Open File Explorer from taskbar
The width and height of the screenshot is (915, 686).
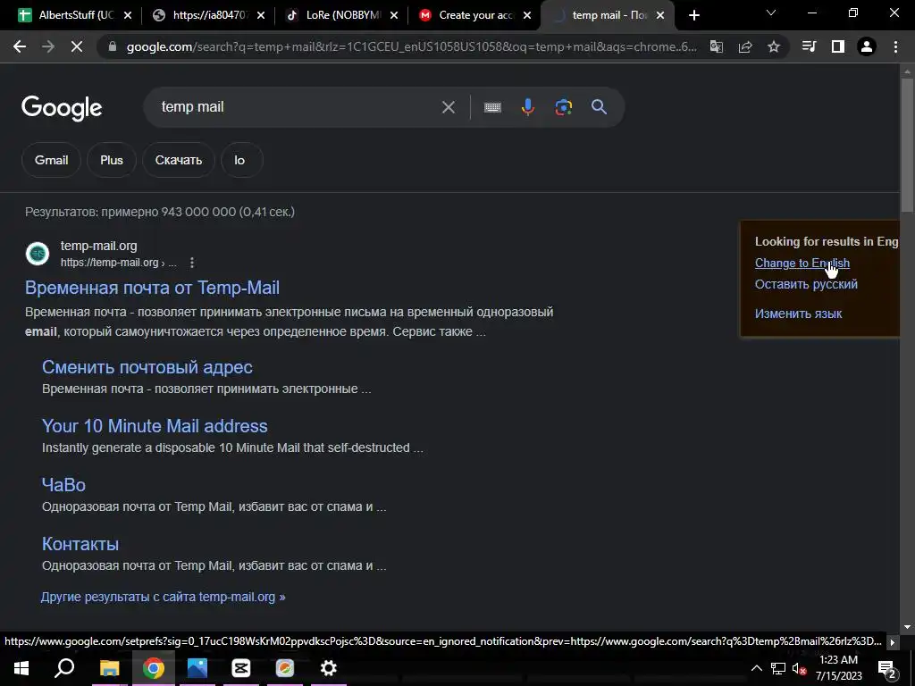pos(109,668)
